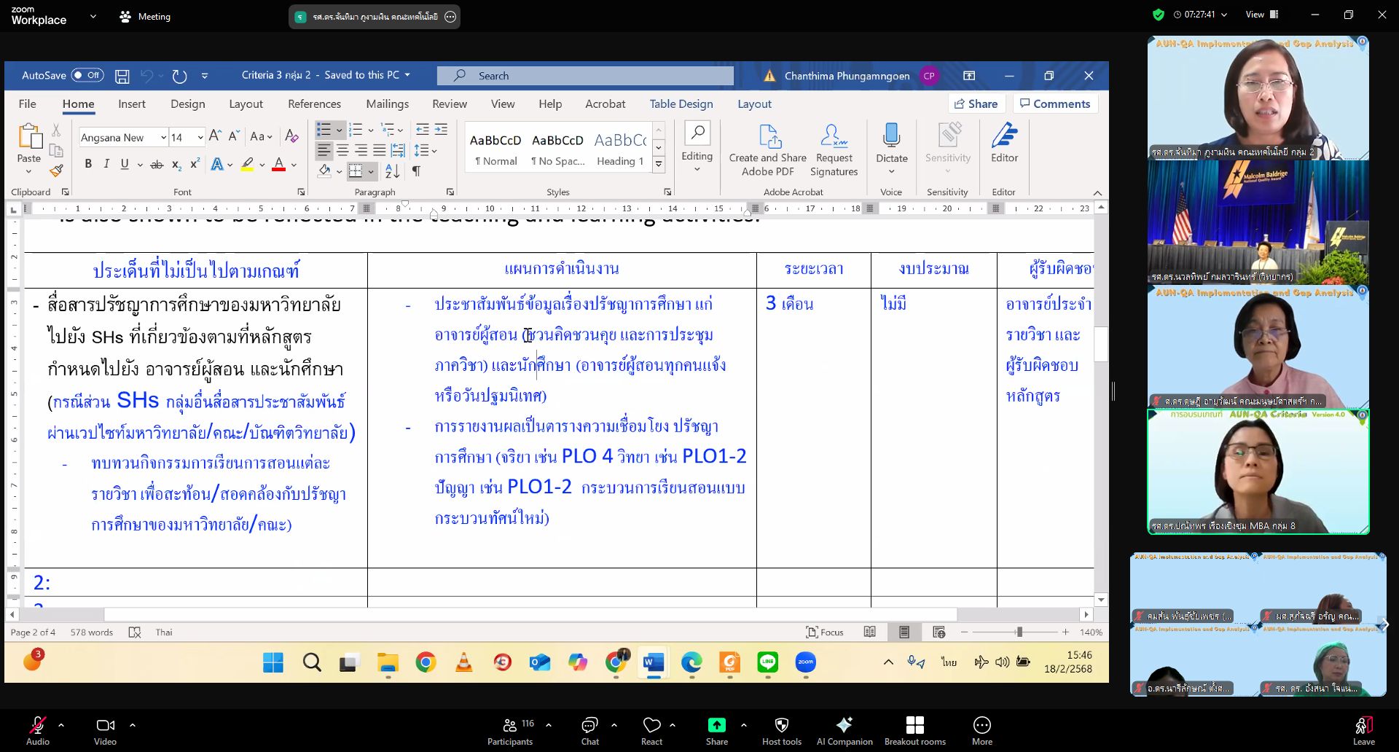Show paragraph marks pilcrow icon
This screenshot has height=752, width=1399.
[x=416, y=171]
